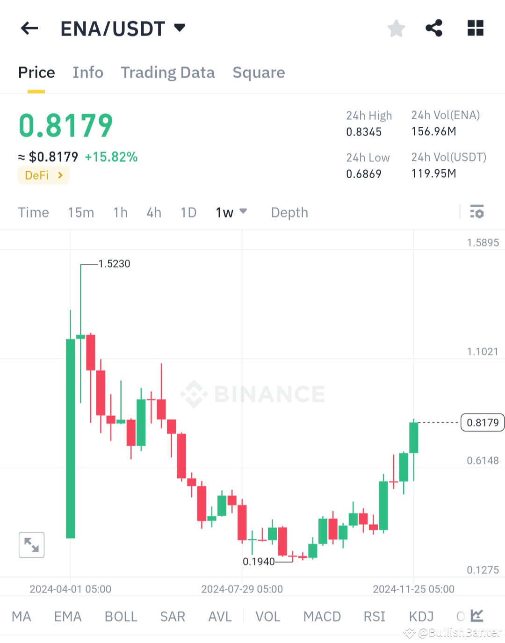The height and width of the screenshot is (643, 505).
Task: Open the Info tab
Action: (x=87, y=72)
